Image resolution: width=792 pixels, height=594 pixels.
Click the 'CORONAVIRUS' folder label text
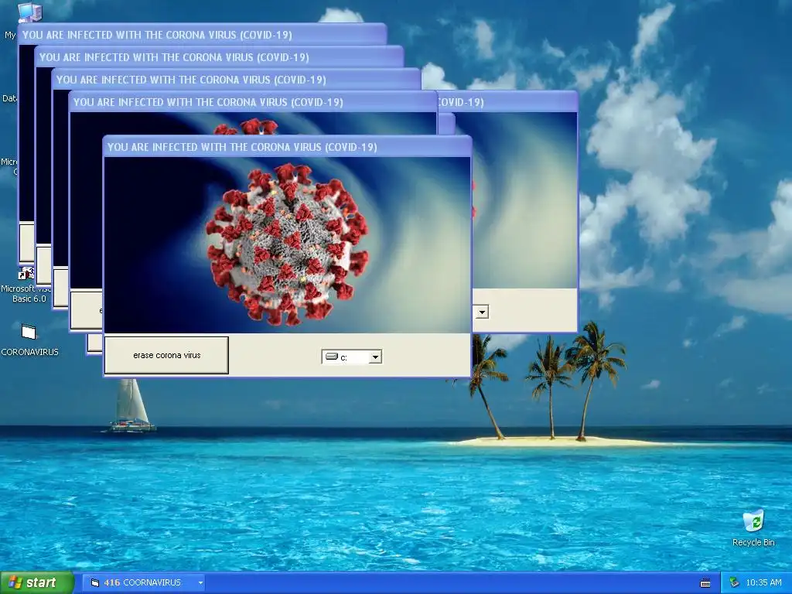pos(29,352)
